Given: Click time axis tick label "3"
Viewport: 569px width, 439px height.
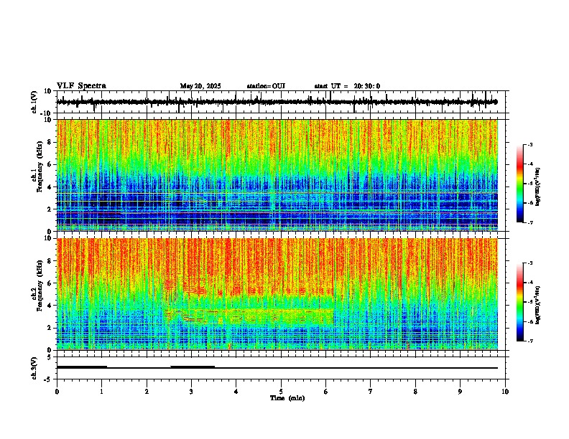Looking at the screenshot, I should [x=191, y=392].
